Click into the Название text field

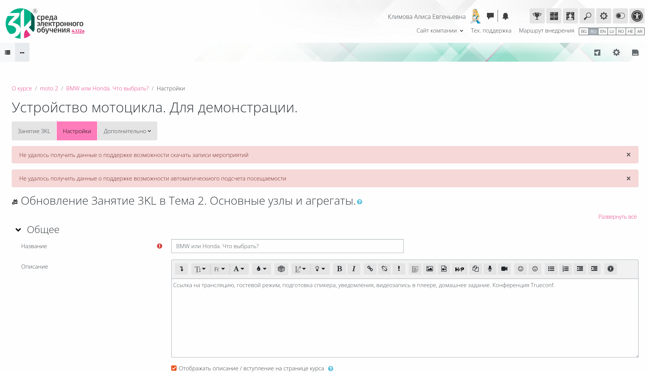point(287,246)
